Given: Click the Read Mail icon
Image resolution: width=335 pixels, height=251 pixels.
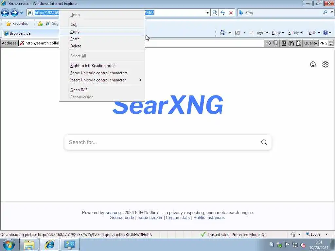Looking at the screenshot, I should click(x=251, y=33).
